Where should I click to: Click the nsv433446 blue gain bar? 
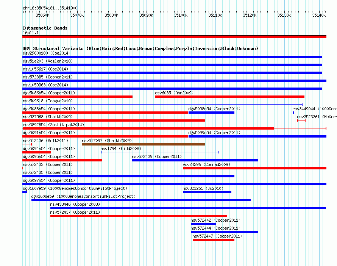[188, 208]
